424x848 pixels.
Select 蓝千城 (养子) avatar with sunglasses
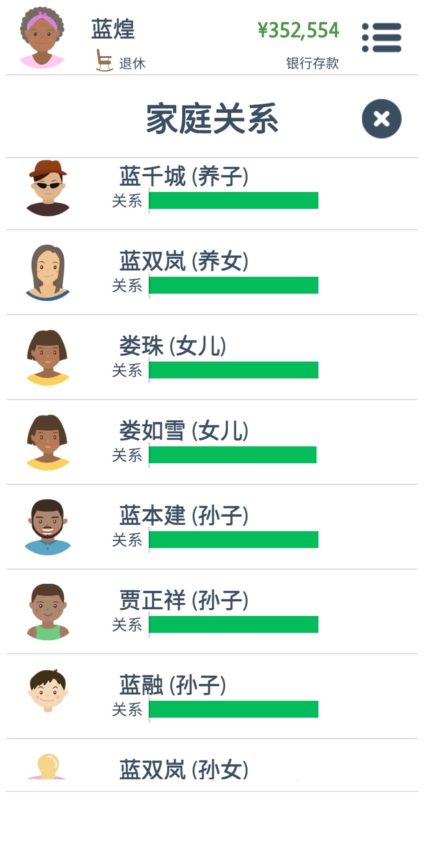tap(48, 188)
